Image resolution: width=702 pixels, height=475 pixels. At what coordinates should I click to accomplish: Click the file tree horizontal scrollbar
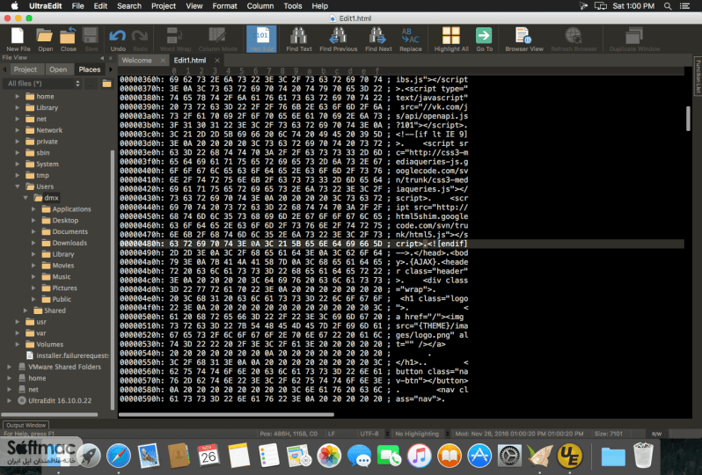(50, 414)
